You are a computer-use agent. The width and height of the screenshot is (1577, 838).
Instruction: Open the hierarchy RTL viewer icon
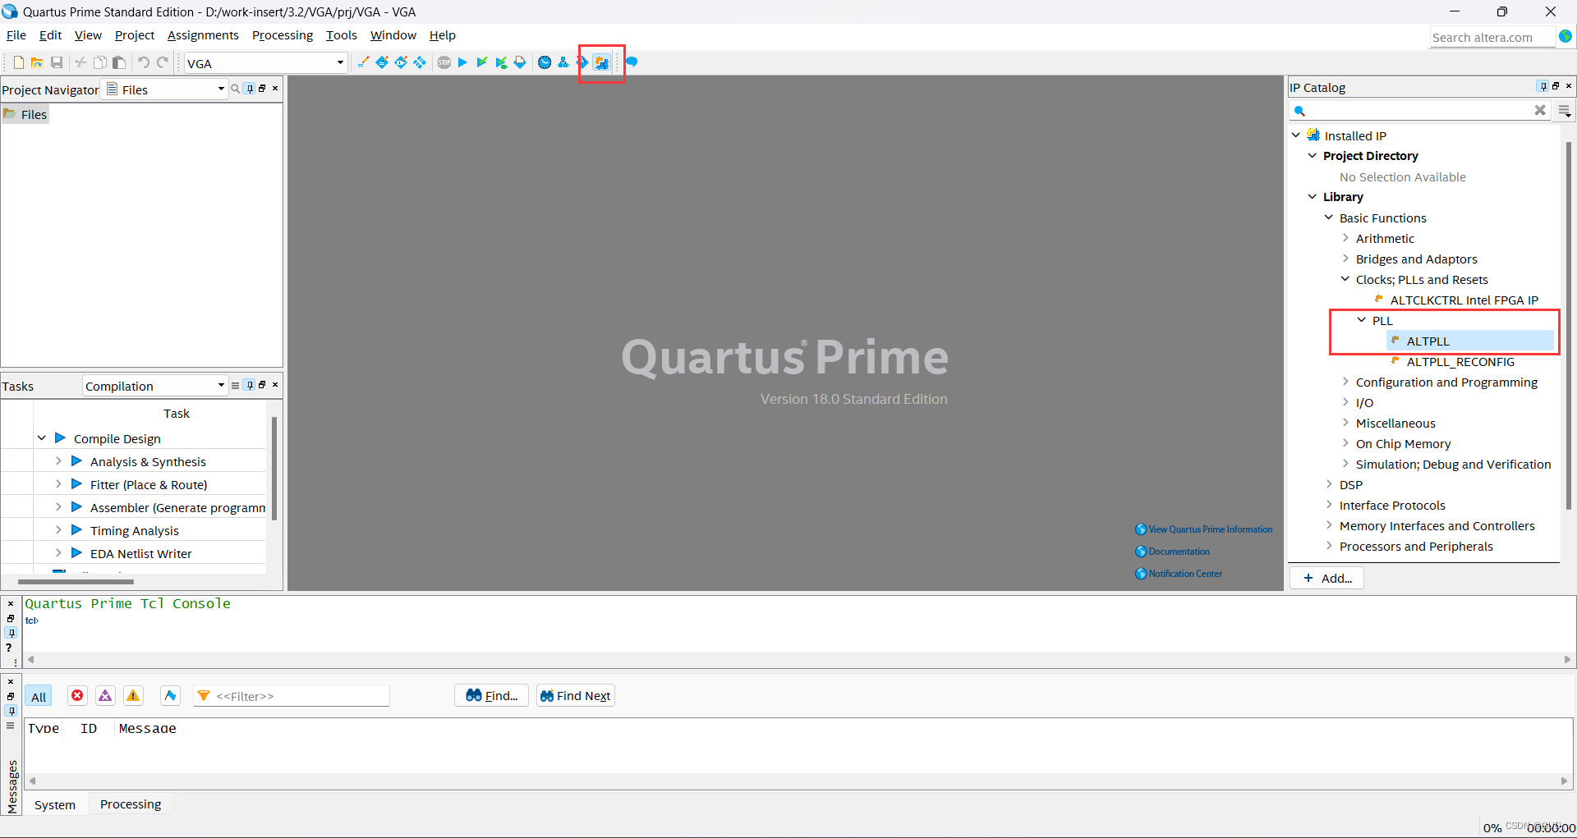tap(563, 62)
